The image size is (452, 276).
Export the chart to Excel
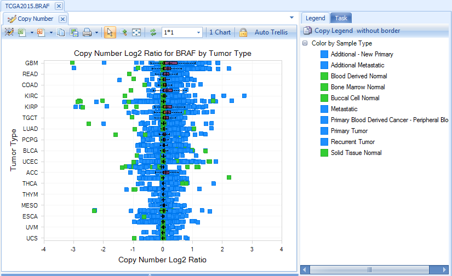pyautogui.click(x=22, y=32)
